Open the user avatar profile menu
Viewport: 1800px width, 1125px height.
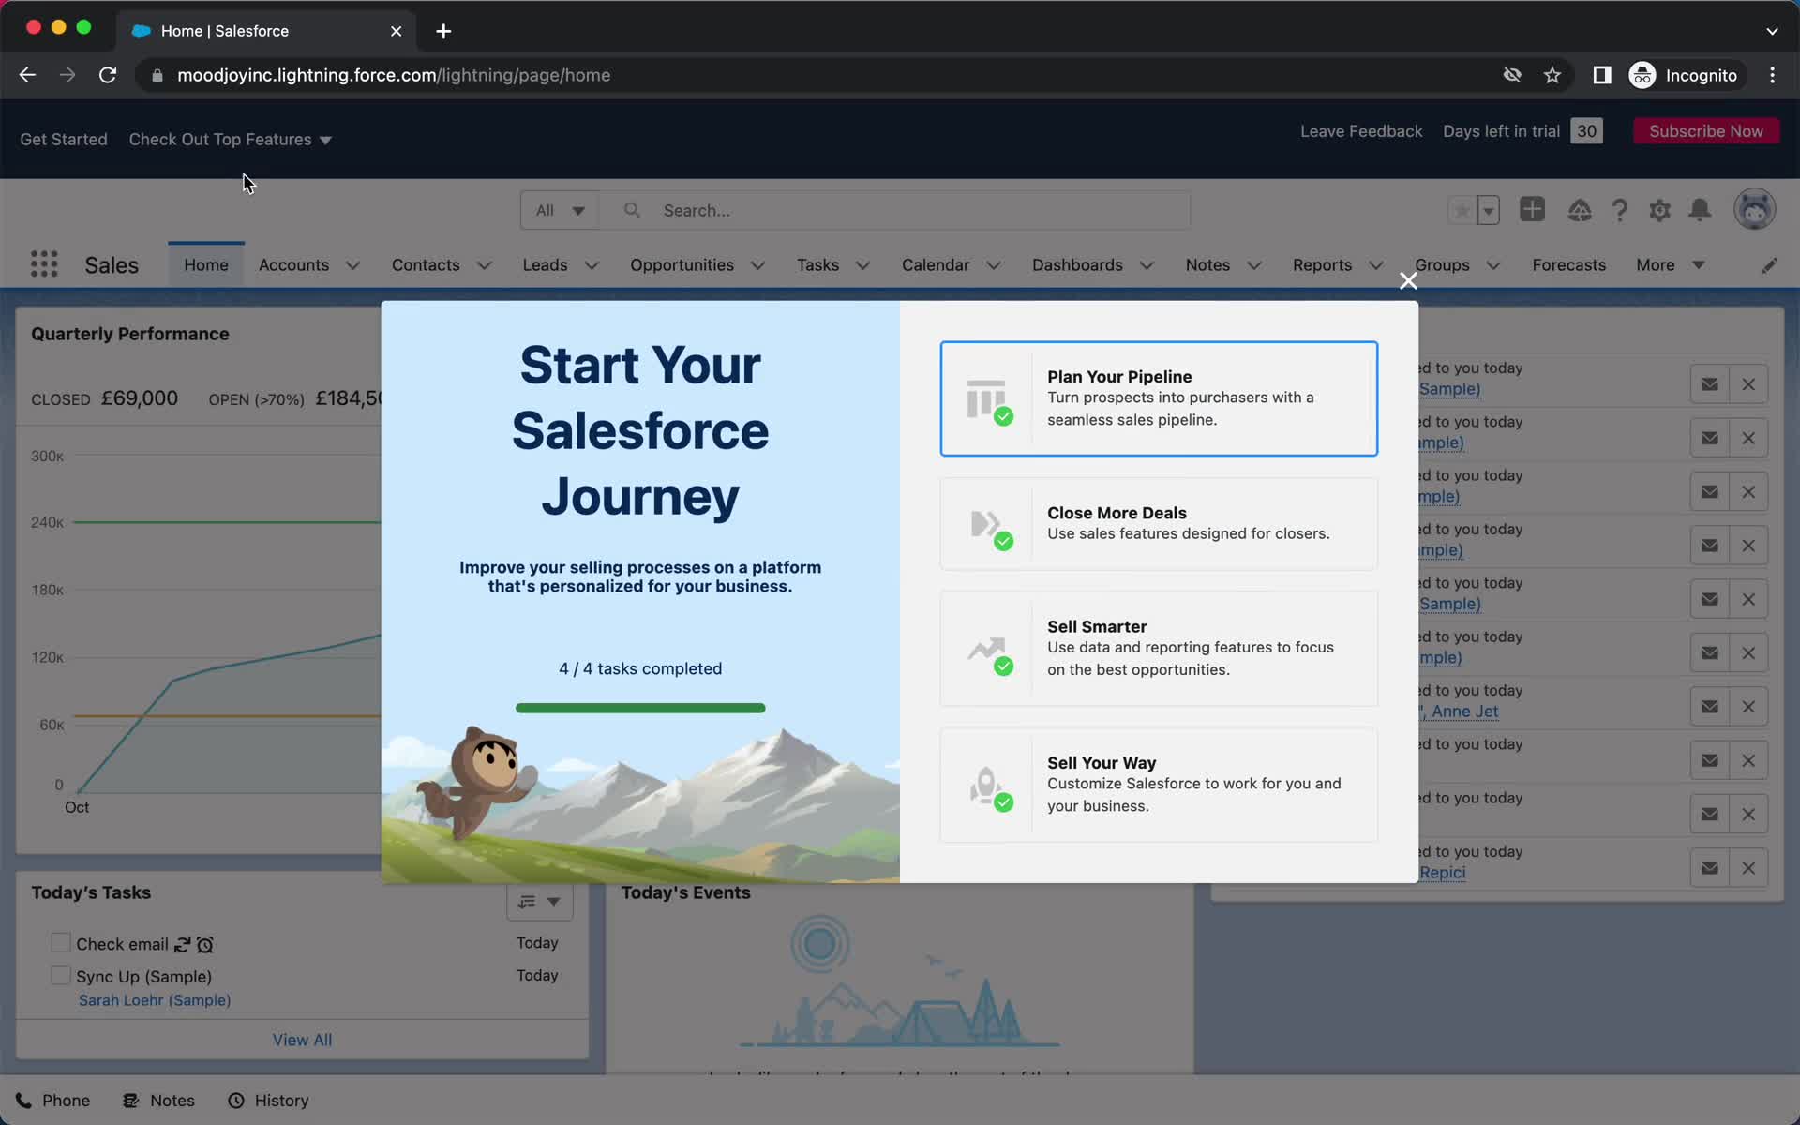click(1754, 209)
